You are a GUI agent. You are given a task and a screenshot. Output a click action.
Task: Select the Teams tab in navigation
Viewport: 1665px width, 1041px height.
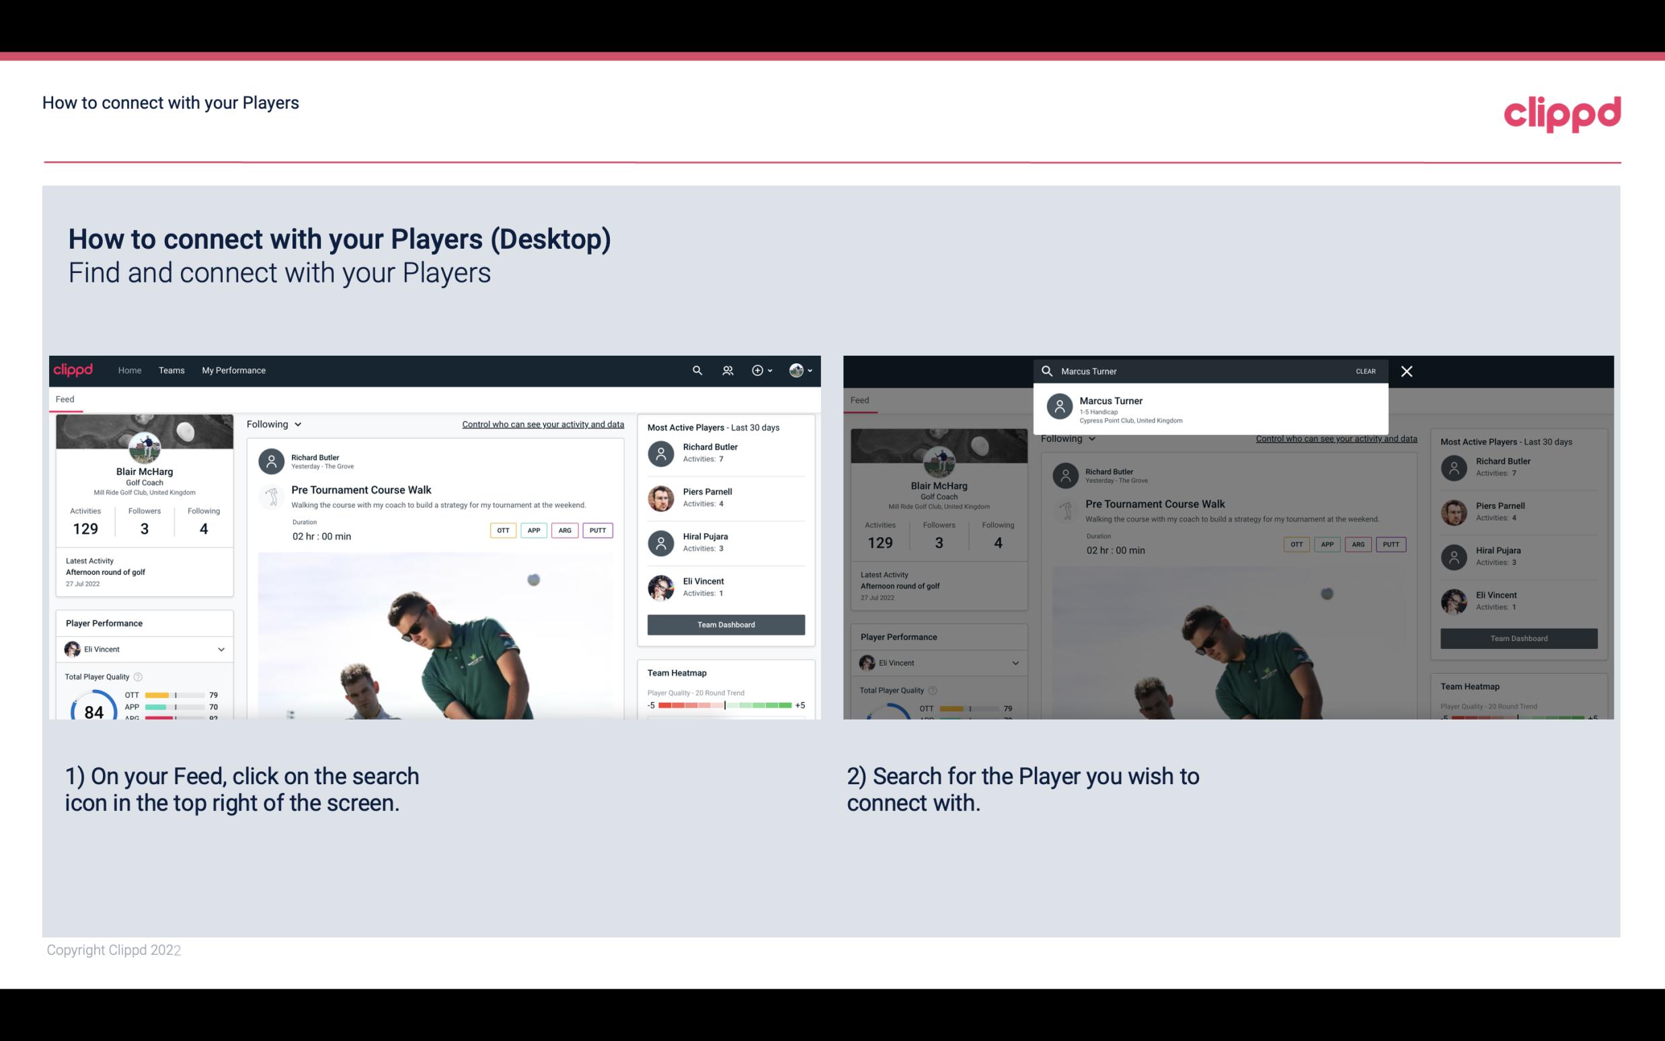click(x=171, y=371)
